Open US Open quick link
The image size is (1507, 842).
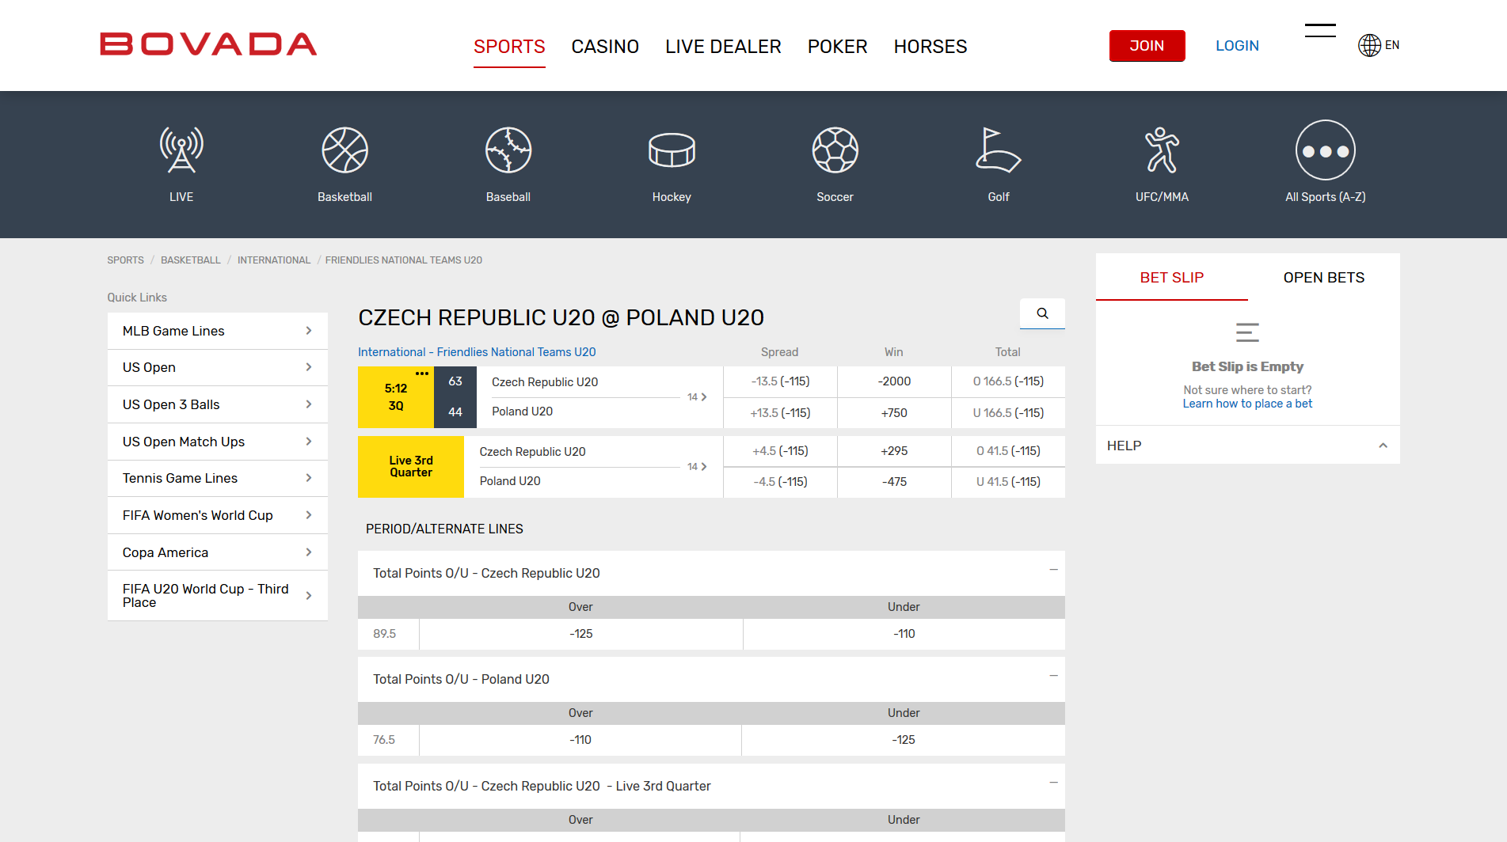(x=218, y=367)
